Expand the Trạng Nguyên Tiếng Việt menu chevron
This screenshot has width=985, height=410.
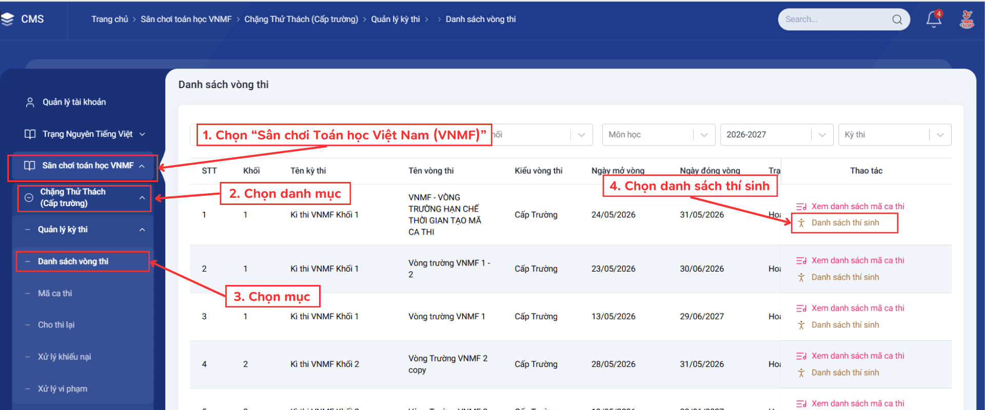pos(142,134)
